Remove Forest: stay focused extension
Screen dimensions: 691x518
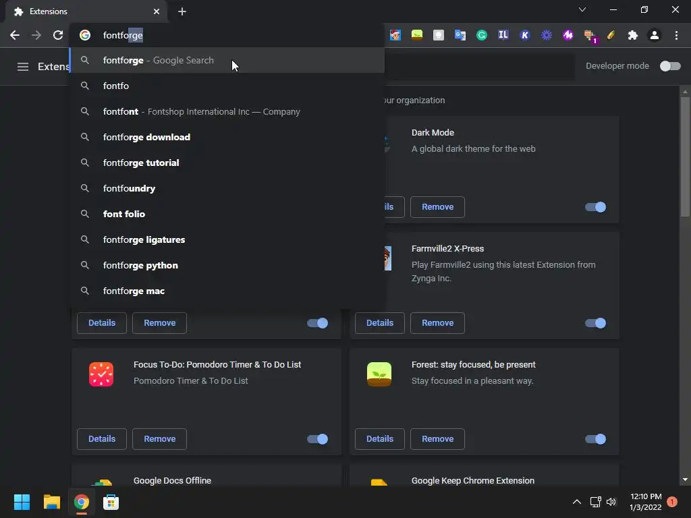tap(437, 439)
